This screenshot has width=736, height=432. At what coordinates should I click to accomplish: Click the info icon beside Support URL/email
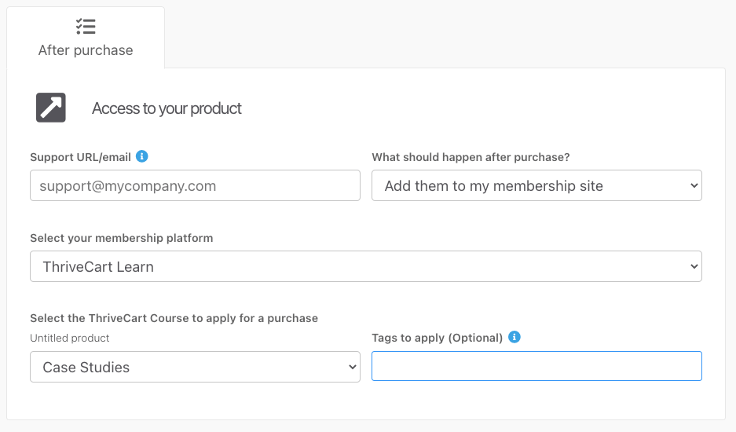(141, 156)
